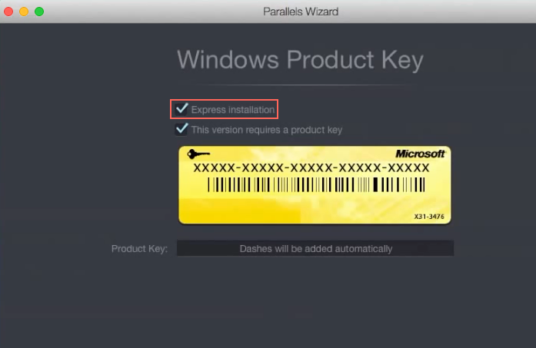The image size is (536, 348).
Task: Click the divider line under the heading
Action: 300,84
